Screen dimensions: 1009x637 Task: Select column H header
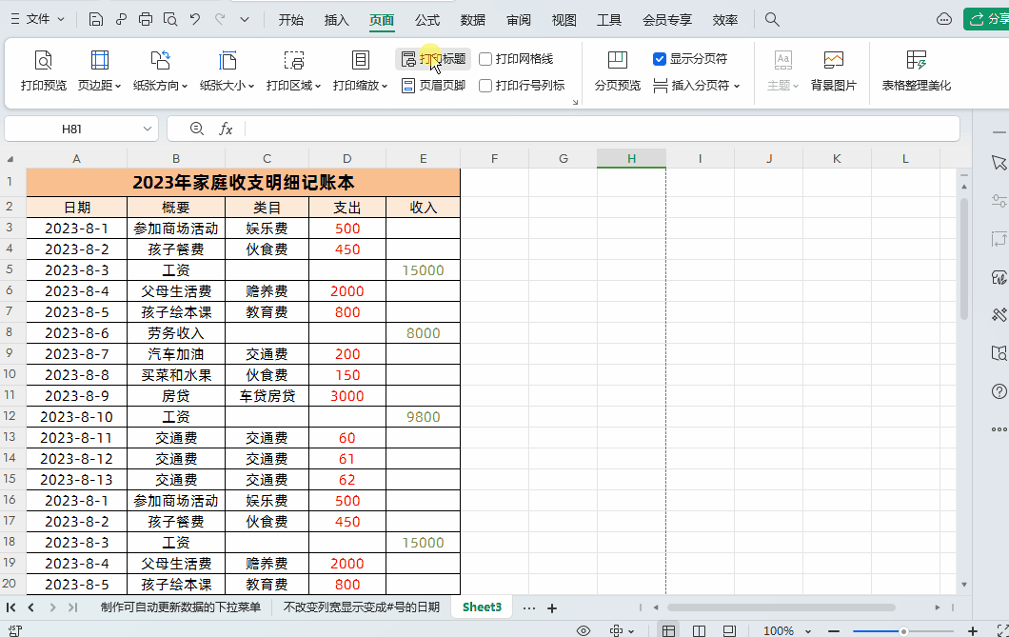(631, 158)
